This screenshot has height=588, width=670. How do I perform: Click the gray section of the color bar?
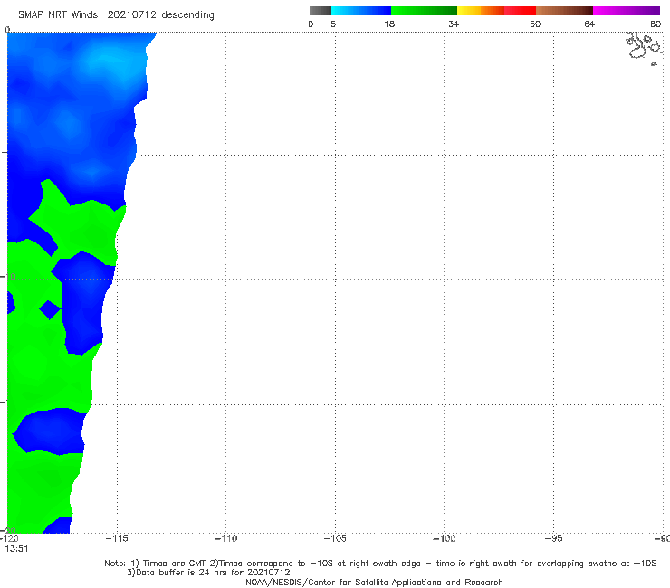point(321,11)
